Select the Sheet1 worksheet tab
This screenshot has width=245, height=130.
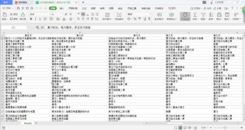tap(28, 123)
